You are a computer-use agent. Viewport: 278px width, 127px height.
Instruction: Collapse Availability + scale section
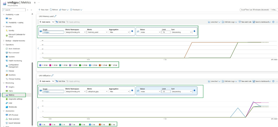click(x=4, y=15)
